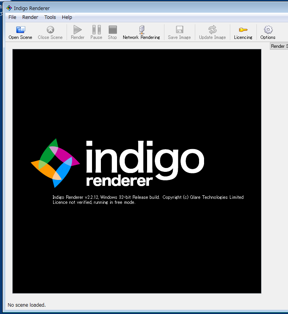Open Options gear in the toolbar
This screenshot has width=288, height=314.
click(268, 30)
